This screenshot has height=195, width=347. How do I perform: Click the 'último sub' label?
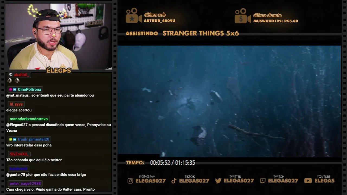point(155,15)
